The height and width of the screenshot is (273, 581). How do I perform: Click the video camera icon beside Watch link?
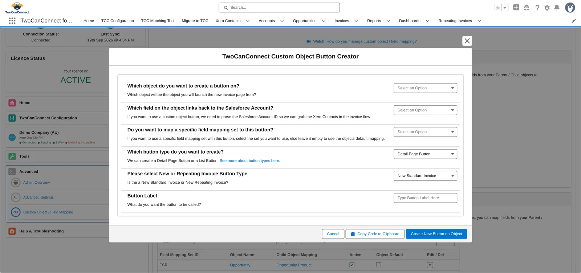click(x=309, y=41)
